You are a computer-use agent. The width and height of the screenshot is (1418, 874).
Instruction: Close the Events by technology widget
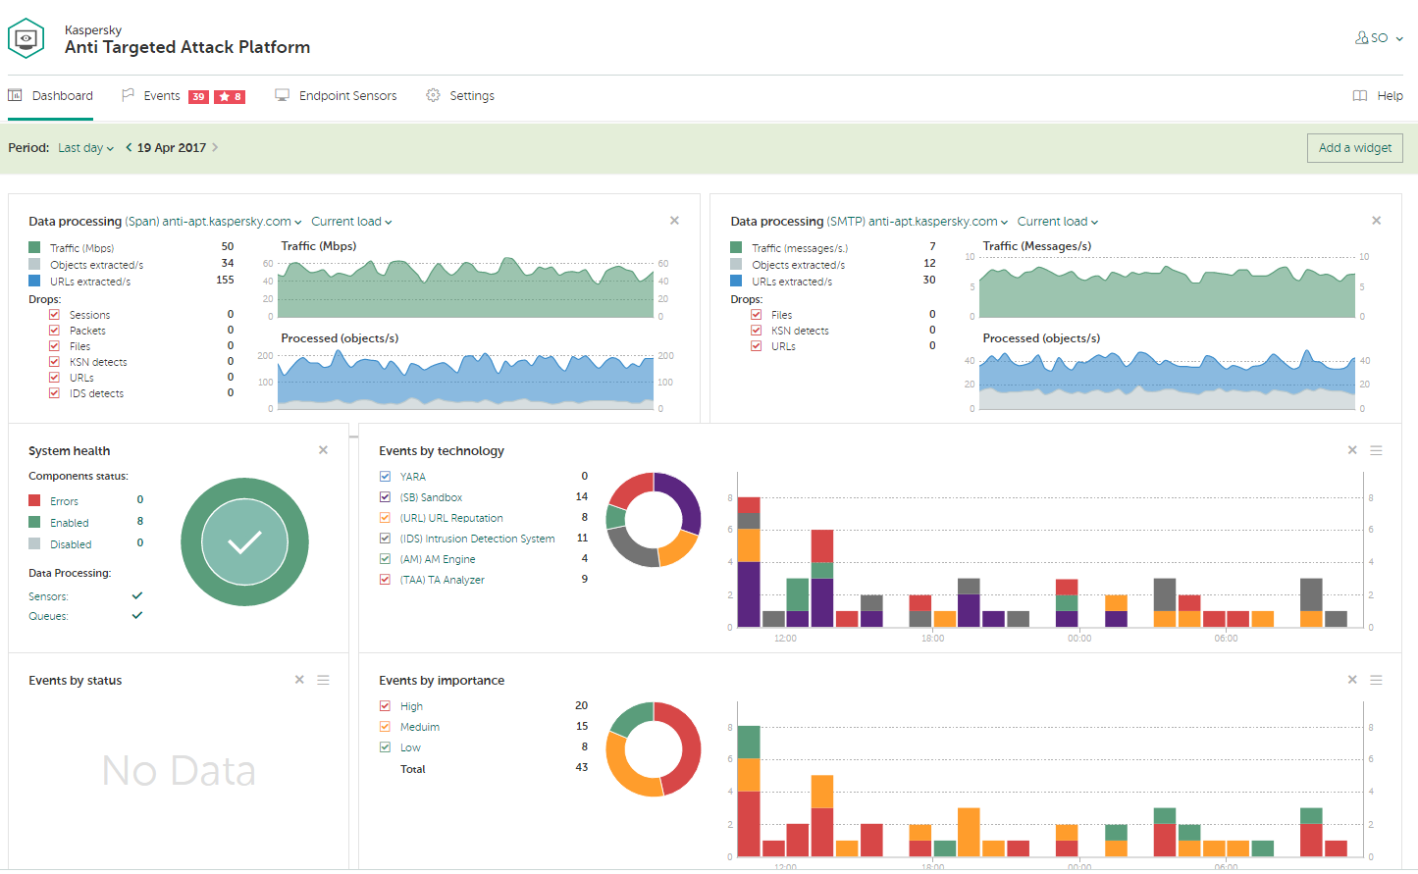1352,450
